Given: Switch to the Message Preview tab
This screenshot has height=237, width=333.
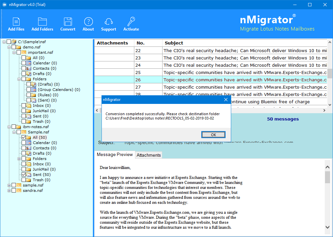Looking at the screenshot, I should click(x=115, y=155).
